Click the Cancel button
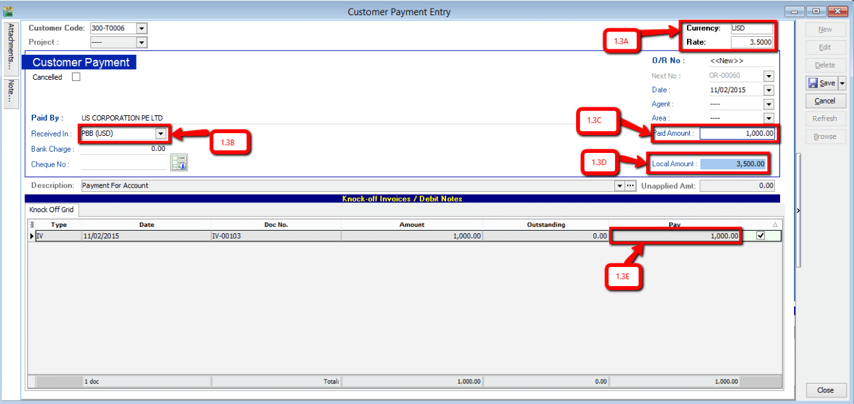Viewport: 854px width, 404px height. point(825,101)
